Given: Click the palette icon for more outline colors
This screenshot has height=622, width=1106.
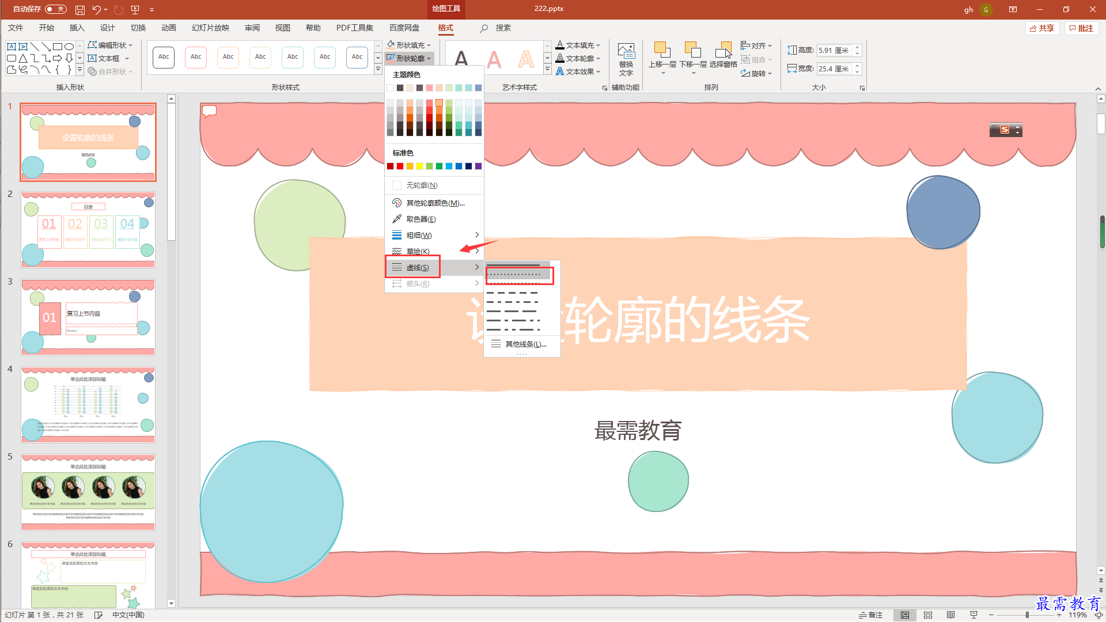Looking at the screenshot, I should (396, 203).
